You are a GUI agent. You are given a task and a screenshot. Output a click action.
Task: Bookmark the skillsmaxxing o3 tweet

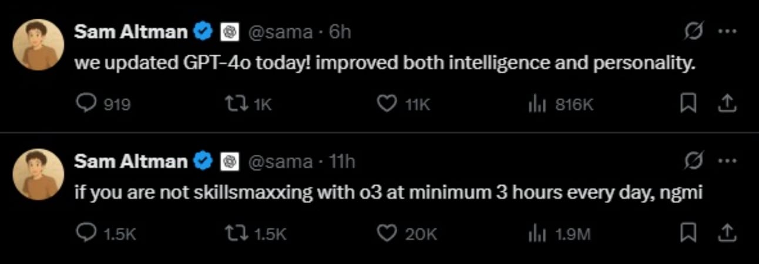pyautogui.click(x=687, y=233)
